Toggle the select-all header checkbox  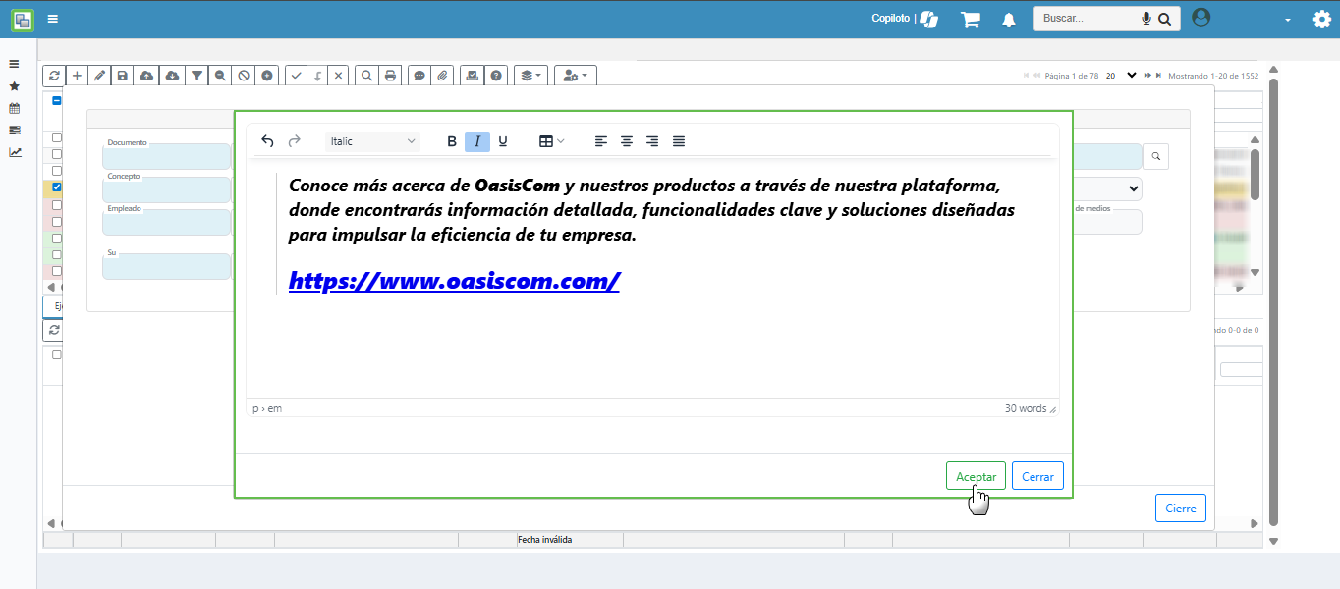57,100
